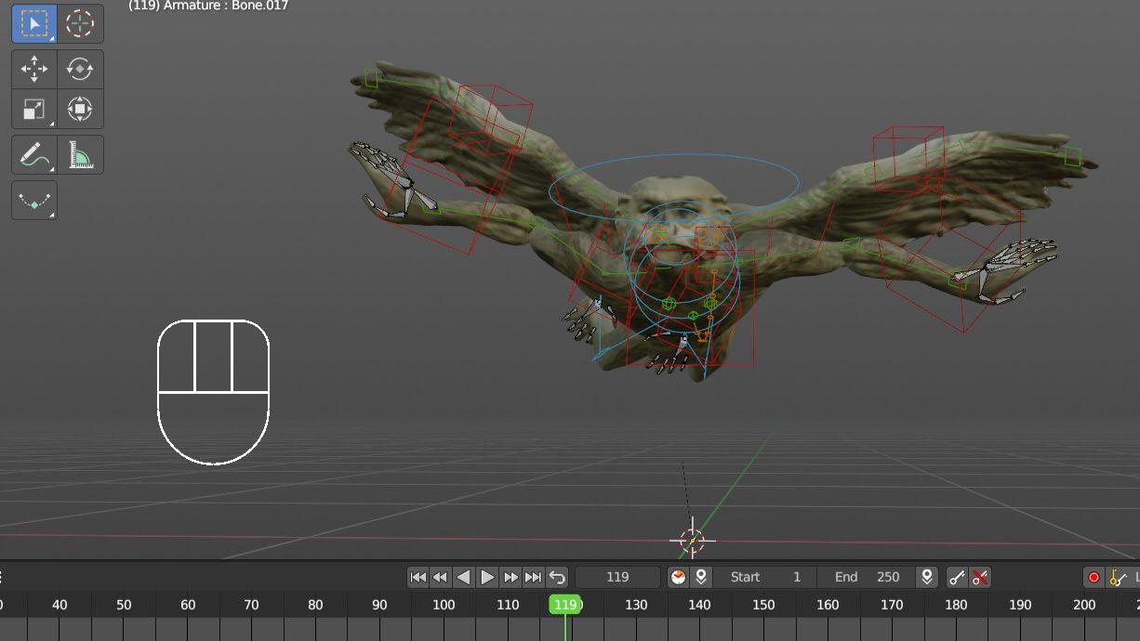Select the Annotate pencil tool
The image size is (1140, 641).
[34, 154]
